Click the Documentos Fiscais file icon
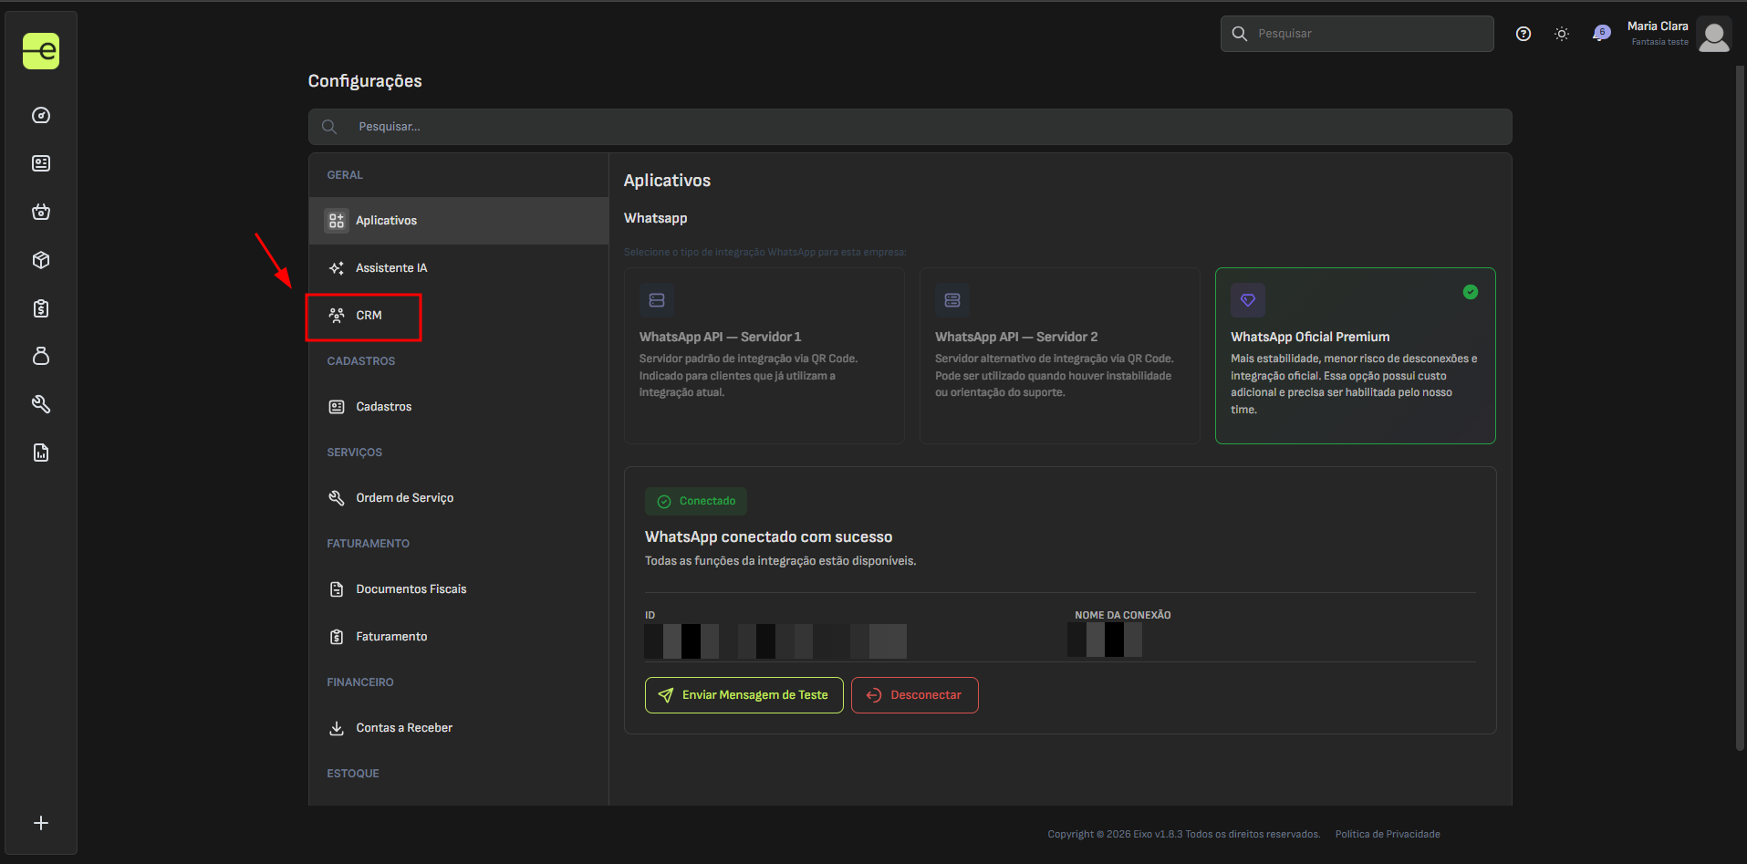Screen dimensions: 1747x864 (x=337, y=589)
